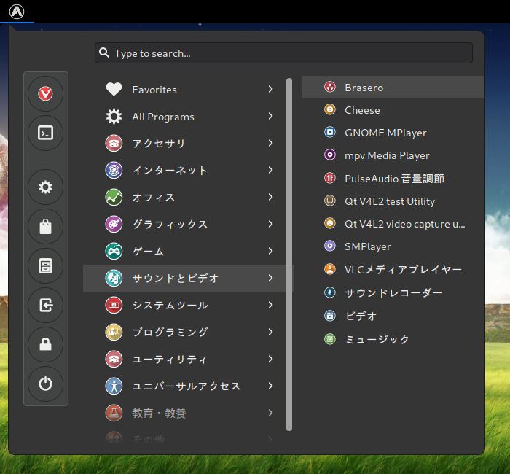The image size is (510, 474).
Task: Launch the terminal shortcut icon
Action: (x=45, y=133)
